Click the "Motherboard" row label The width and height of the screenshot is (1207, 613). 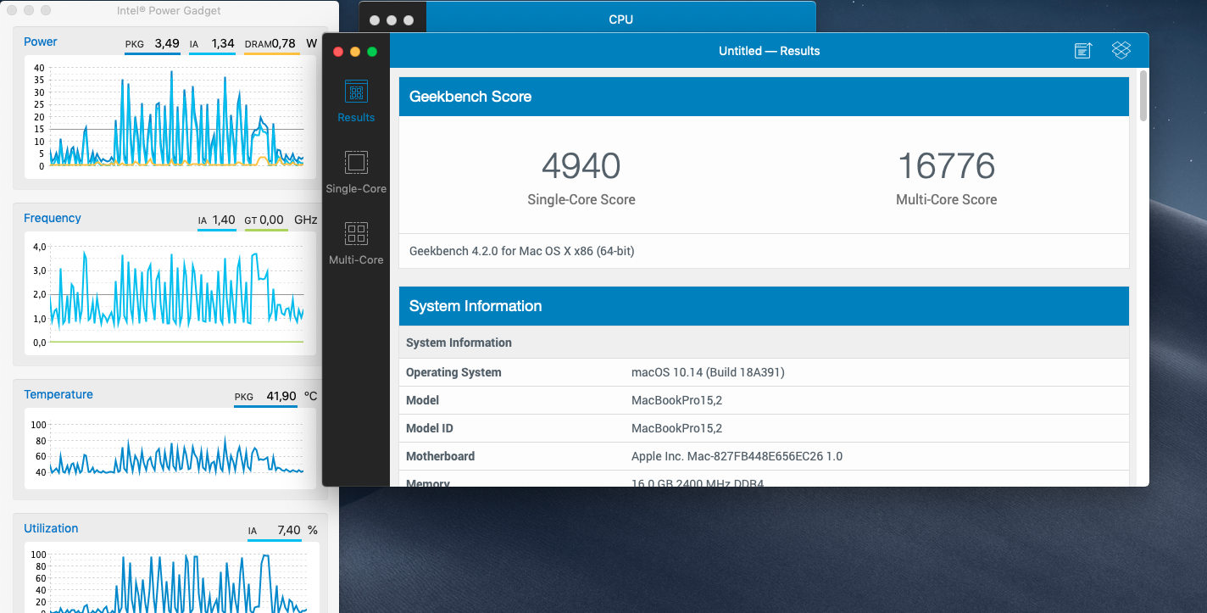coord(440,456)
